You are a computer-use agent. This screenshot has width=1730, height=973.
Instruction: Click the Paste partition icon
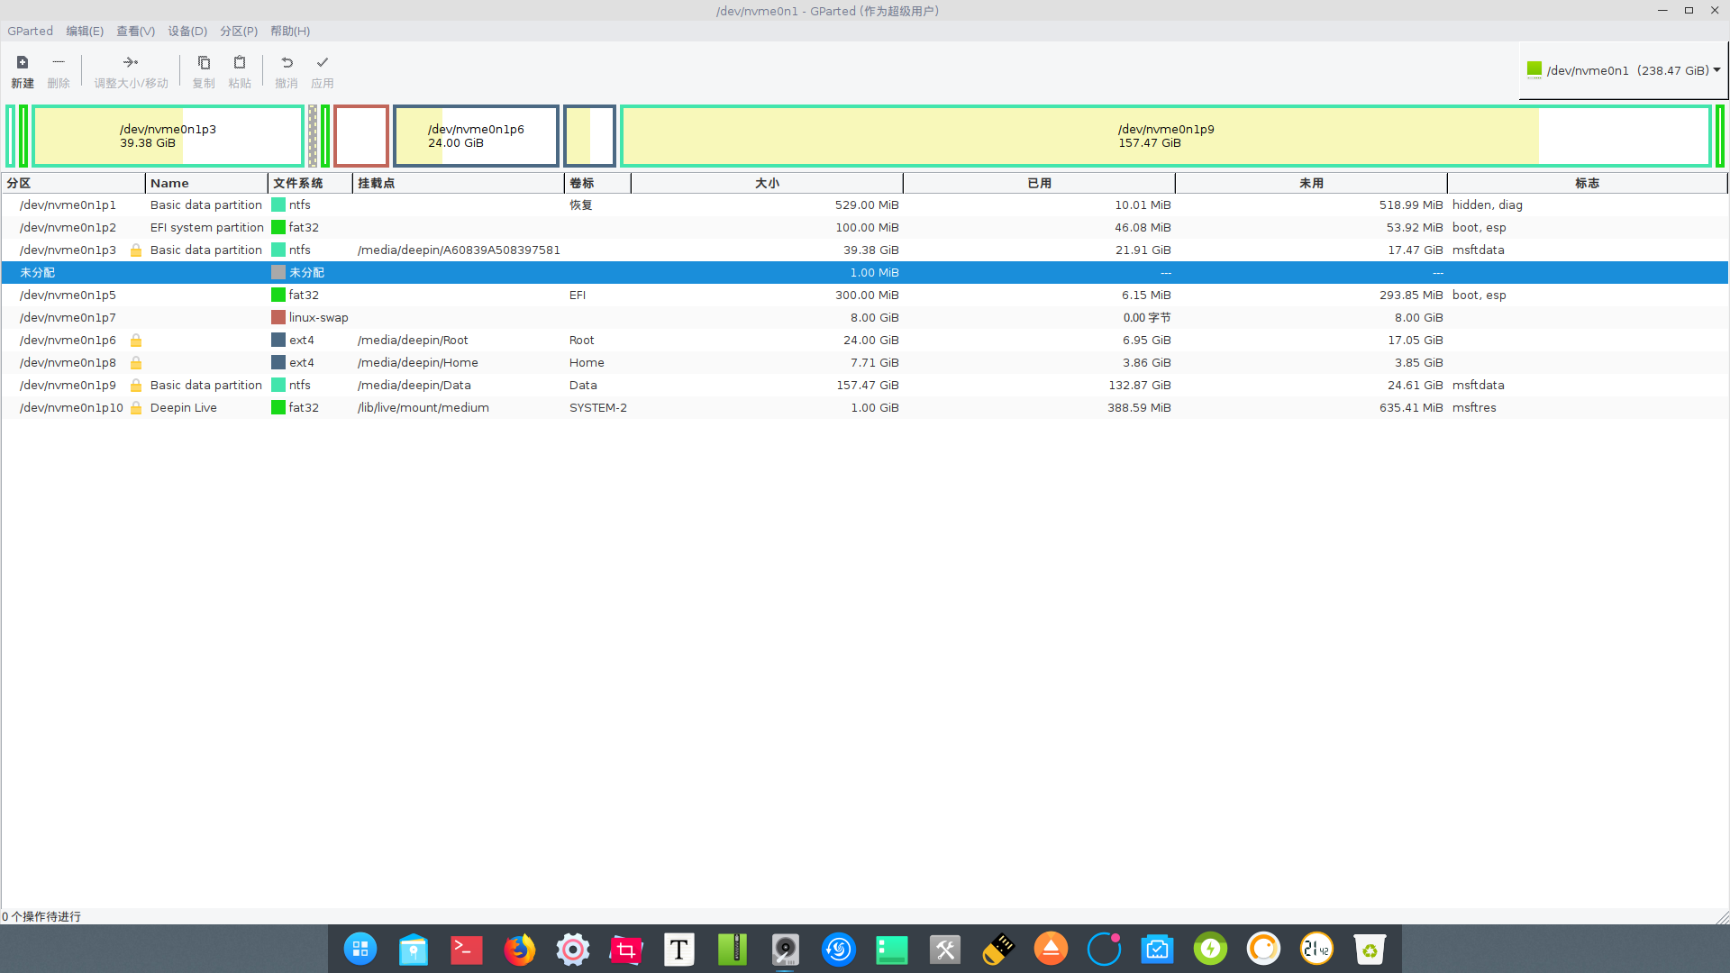pyautogui.click(x=240, y=63)
